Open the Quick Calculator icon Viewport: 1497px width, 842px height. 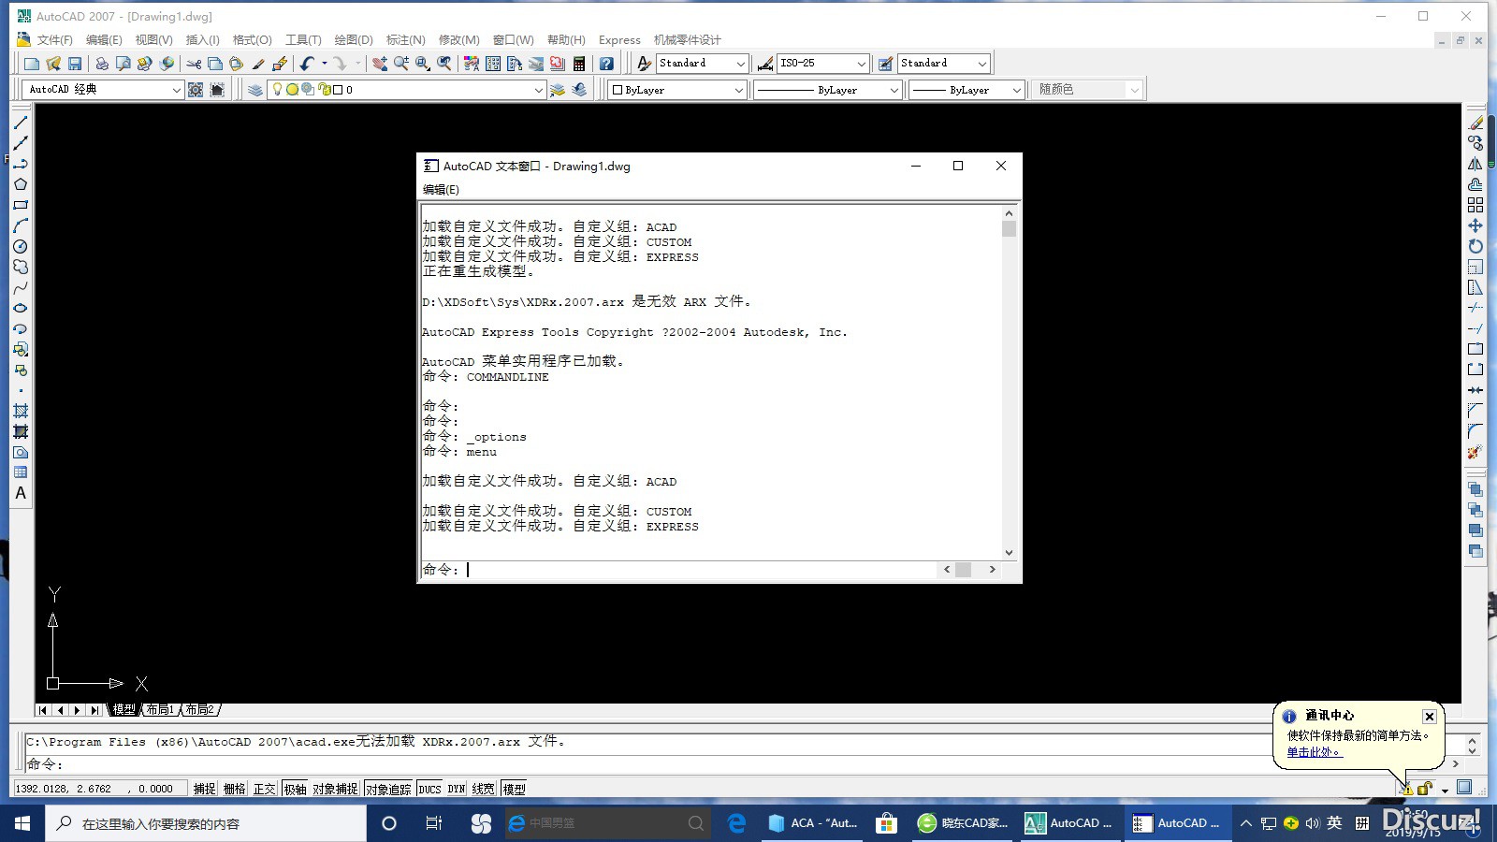pos(579,64)
